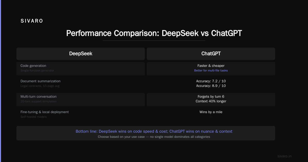Click 'Self-hosted models' subtitle
Viewport: 308px width, 162px height.
(34, 117)
